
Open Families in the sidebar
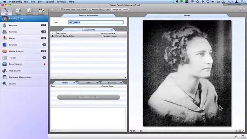coord(24,32)
